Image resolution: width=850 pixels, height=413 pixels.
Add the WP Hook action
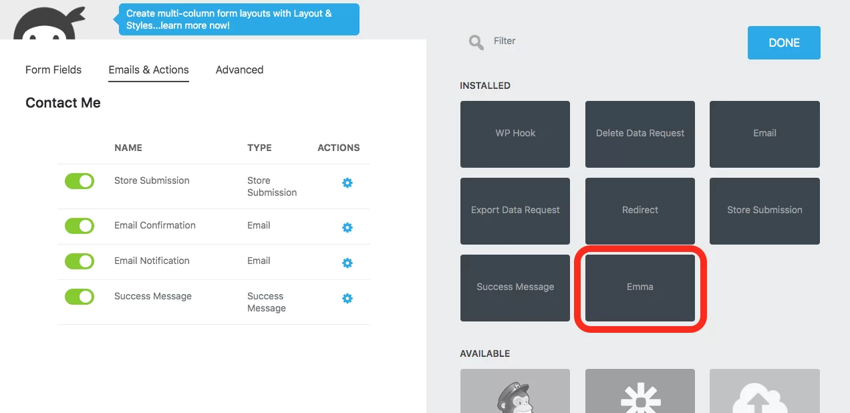(x=515, y=134)
